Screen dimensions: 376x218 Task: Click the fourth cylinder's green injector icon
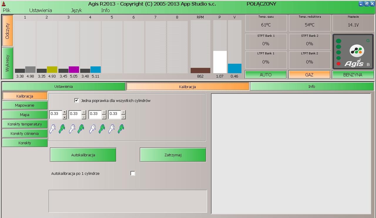tap(121, 129)
